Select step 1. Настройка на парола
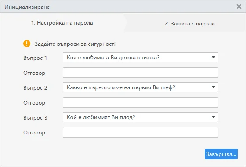 click(x=62, y=23)
